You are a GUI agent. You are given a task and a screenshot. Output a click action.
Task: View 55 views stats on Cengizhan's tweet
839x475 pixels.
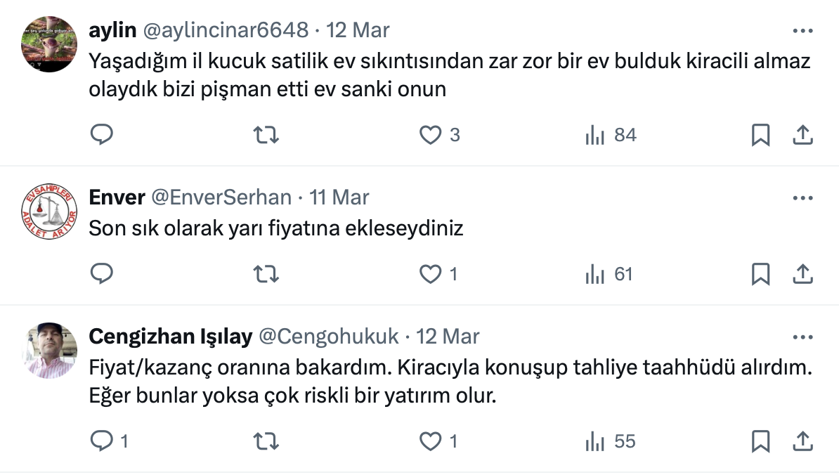click(x=610, y=441)
